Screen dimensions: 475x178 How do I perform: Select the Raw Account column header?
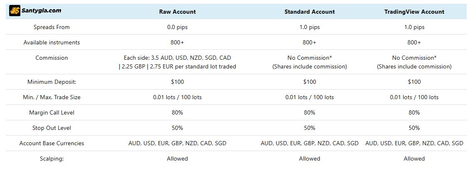[x=177, y=12]
